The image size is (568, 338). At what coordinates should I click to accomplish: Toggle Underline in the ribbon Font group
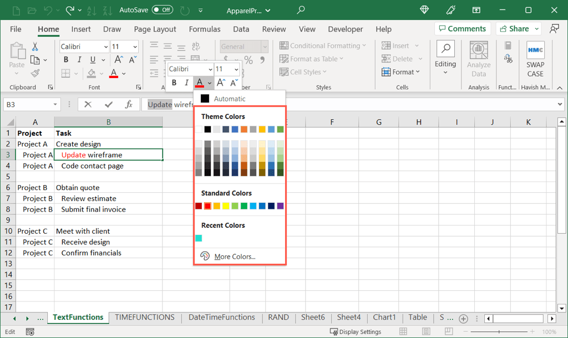point(92,60)
